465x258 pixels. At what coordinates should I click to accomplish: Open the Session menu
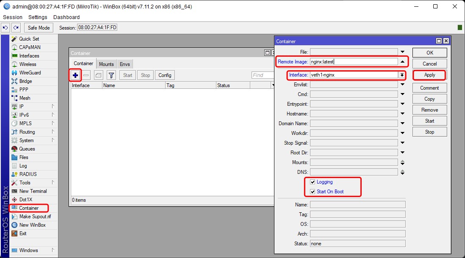click(13, 17)
